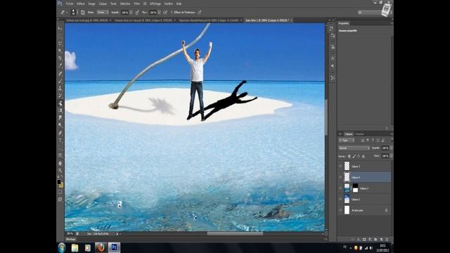Open the Character panel icon in collapsed dock
The image size is (450, 253).
click(333, 58)
